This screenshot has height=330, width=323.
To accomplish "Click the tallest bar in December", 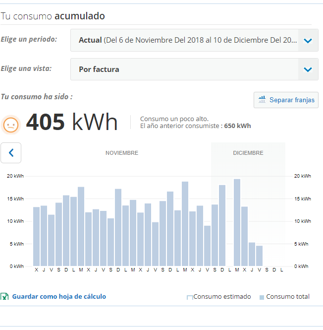I will click(x=237, y=222).
